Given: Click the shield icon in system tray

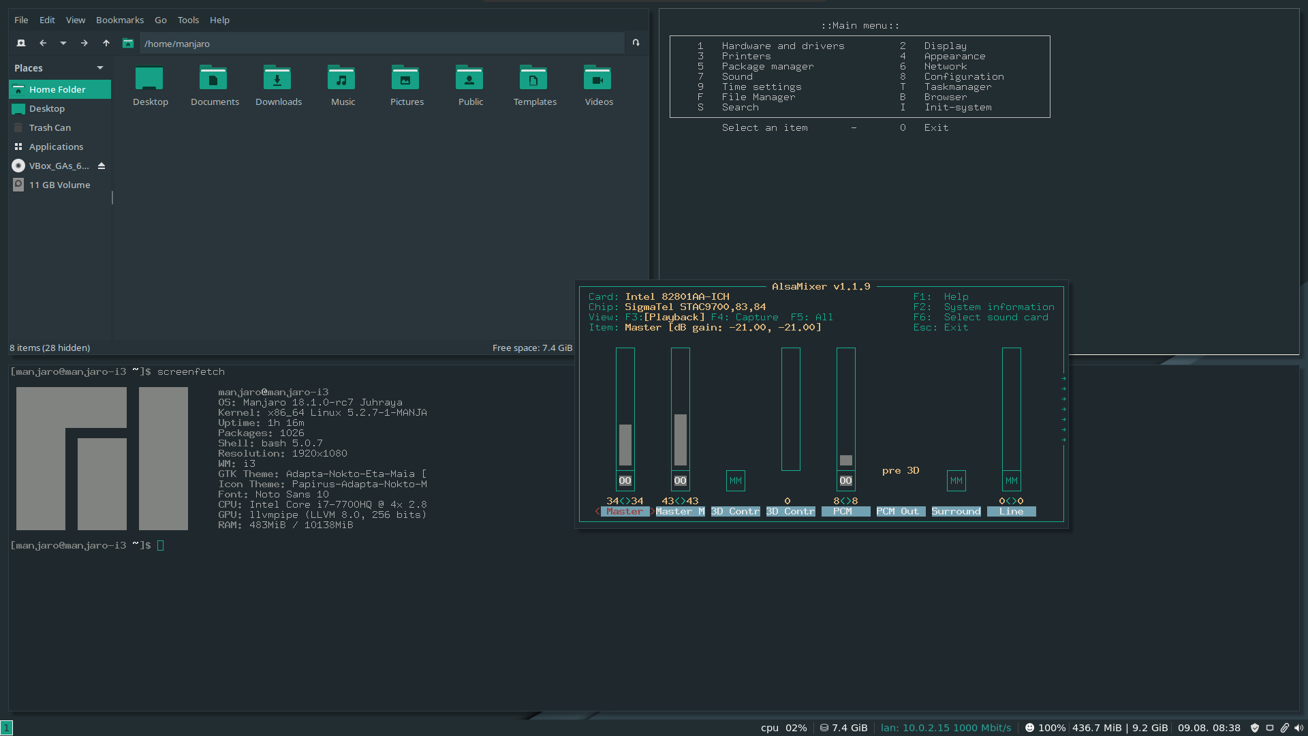Looking at the screenshot, I should point(1255,728).
